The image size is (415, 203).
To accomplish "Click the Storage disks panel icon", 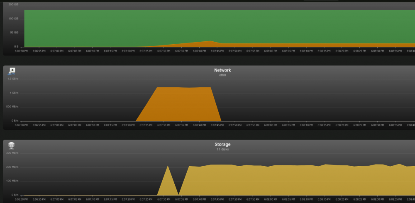I will coord(11,146).
